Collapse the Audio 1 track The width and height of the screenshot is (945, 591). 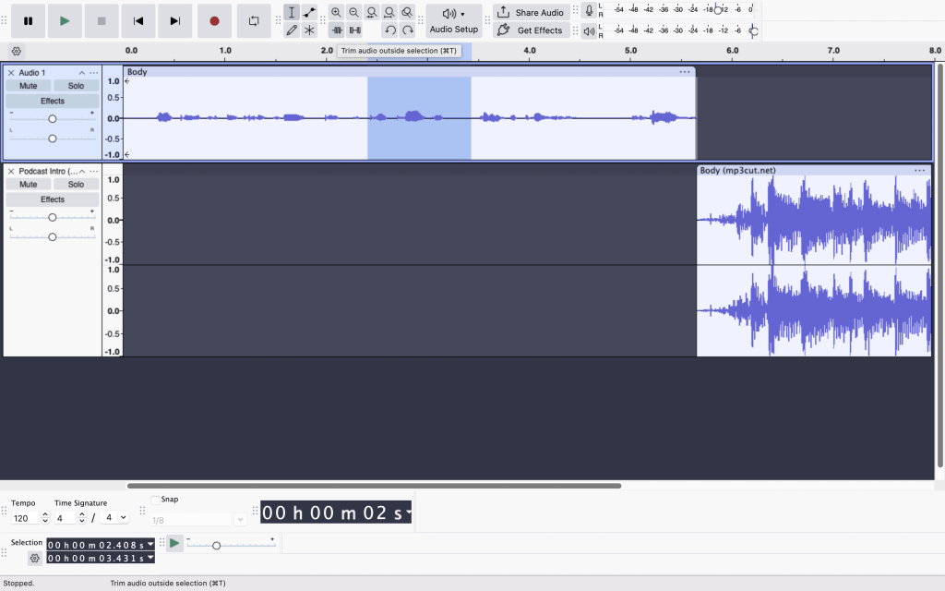tap(81, 73)
